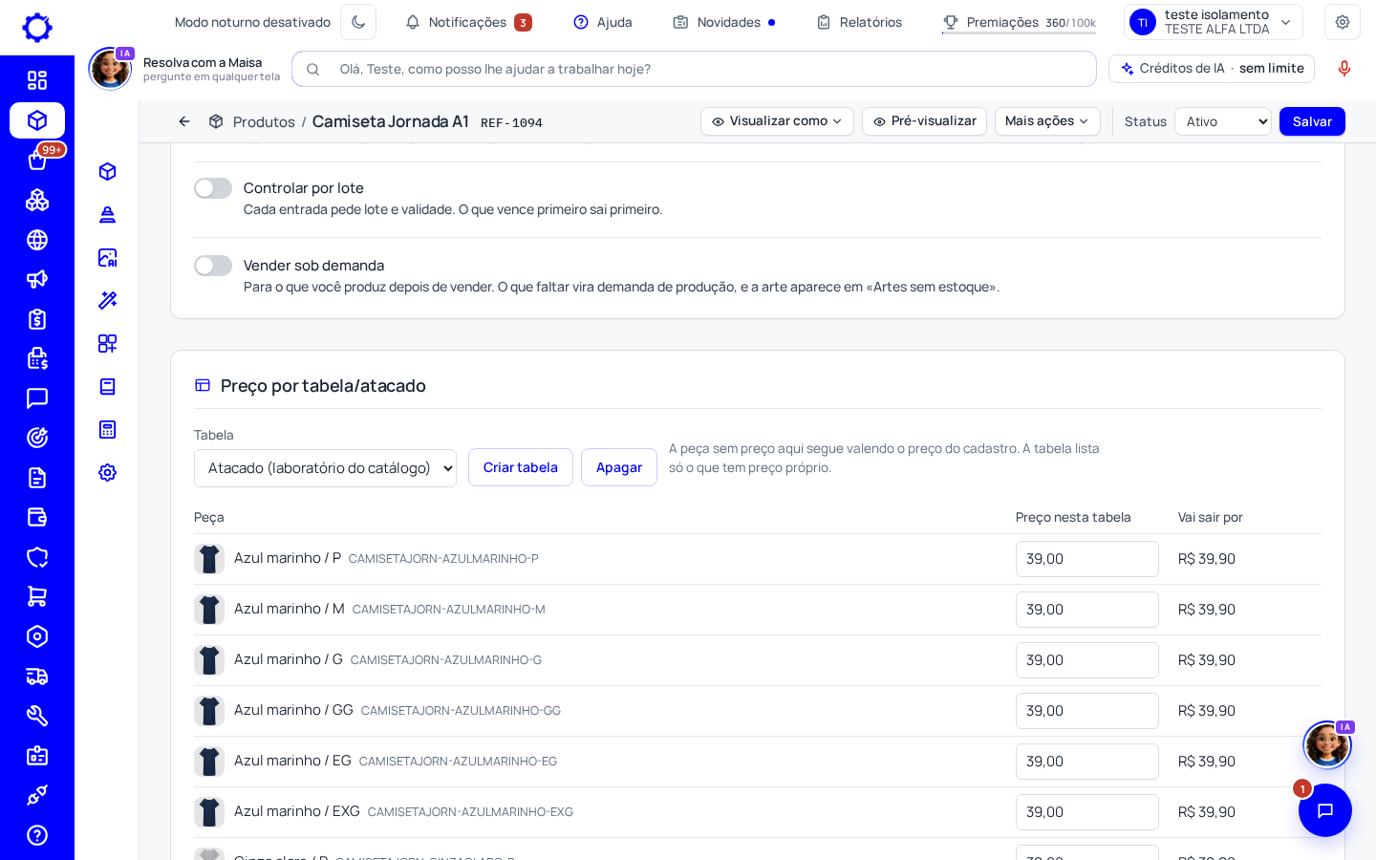The image size is (1376, 860).
Task: Click price field for Azul marinho / P
Action: 1087,559
